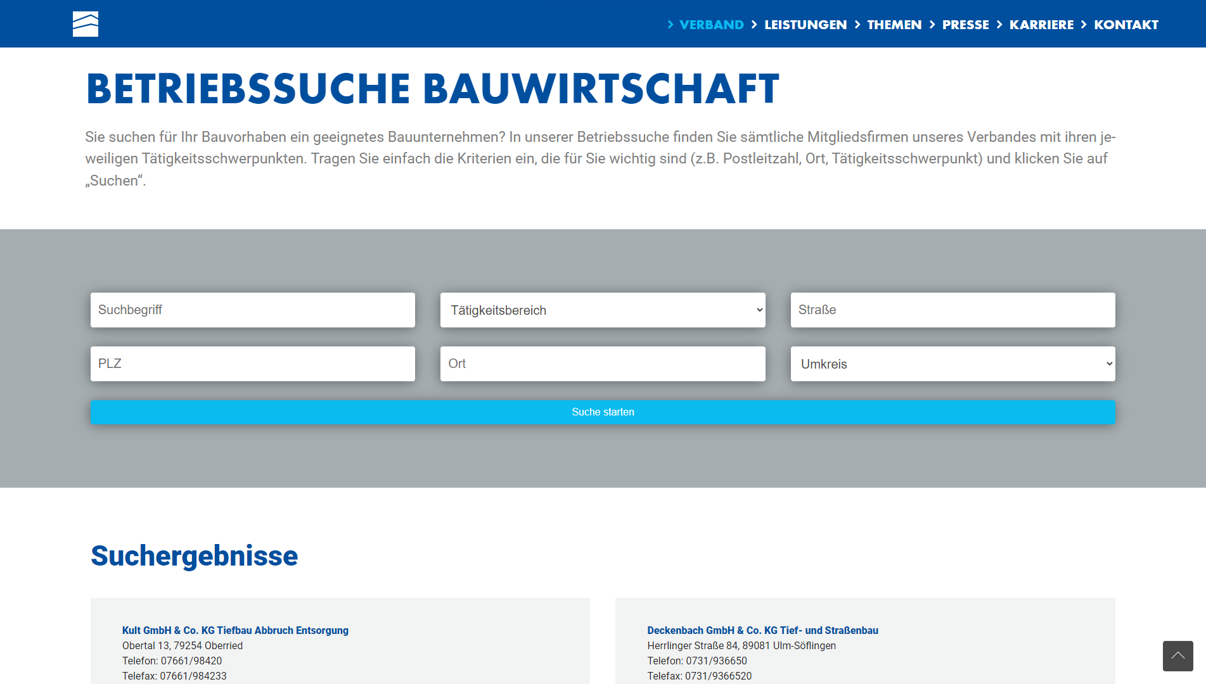This screenshot has width=1206, height=684.
Task: Click the chevron before PRESSE
Action: [932, 25]
